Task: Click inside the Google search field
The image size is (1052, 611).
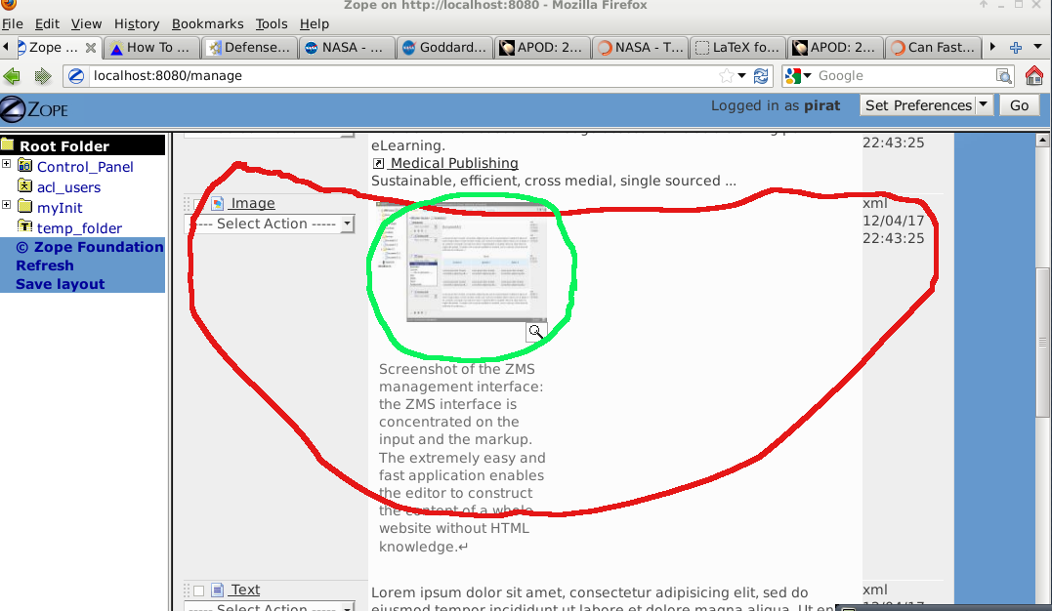Action: point(899,75)
